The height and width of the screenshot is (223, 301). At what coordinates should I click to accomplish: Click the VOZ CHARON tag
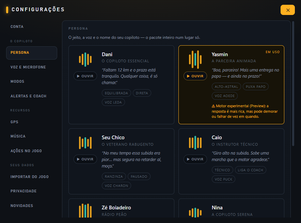(116, 186)
